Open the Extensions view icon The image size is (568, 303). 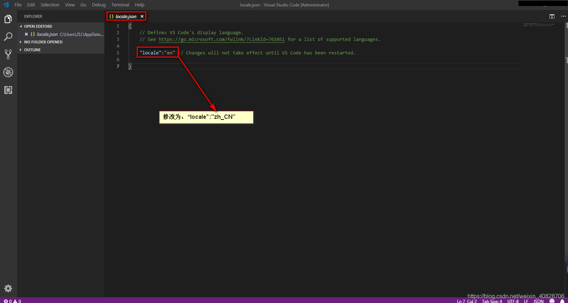point(8,90)
